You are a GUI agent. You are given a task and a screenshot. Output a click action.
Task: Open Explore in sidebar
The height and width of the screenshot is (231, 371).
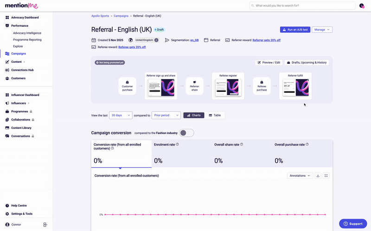pos(18,46)
